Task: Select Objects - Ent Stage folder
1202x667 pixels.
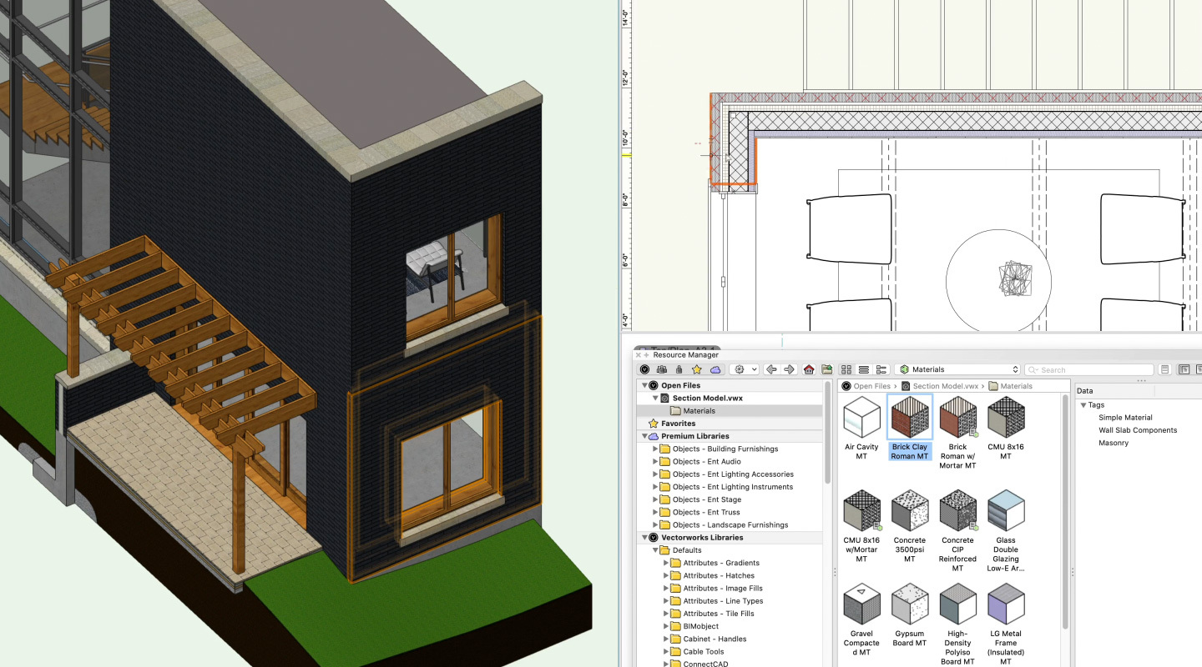Action: click(x=699, y=499)
